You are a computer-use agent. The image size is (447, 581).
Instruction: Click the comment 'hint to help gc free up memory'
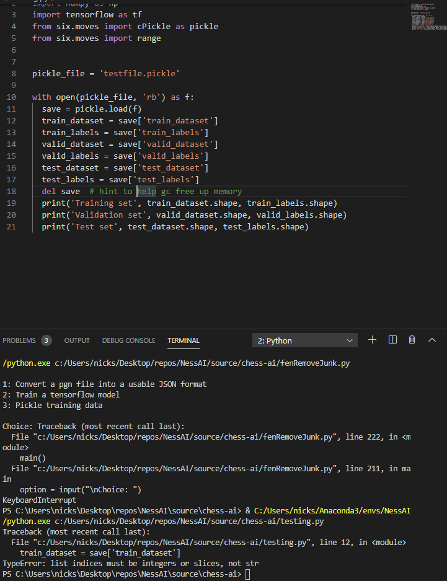[166, 191]
